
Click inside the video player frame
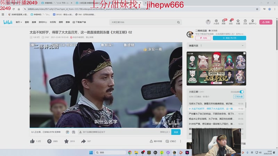coord(106,85)
